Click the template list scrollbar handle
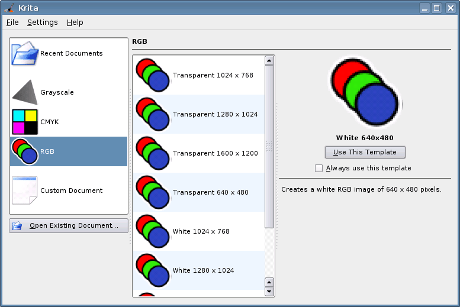 [x=269, y=147]
